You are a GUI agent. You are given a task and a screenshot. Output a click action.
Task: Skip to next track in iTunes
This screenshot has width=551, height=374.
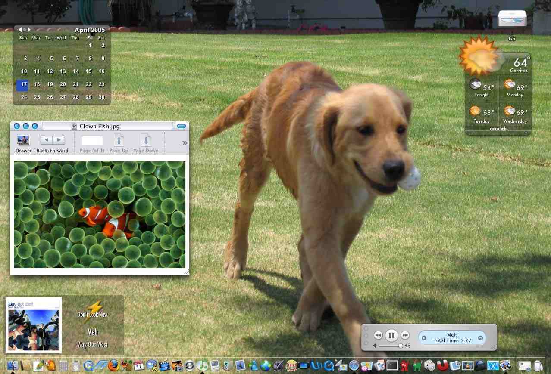405,335
